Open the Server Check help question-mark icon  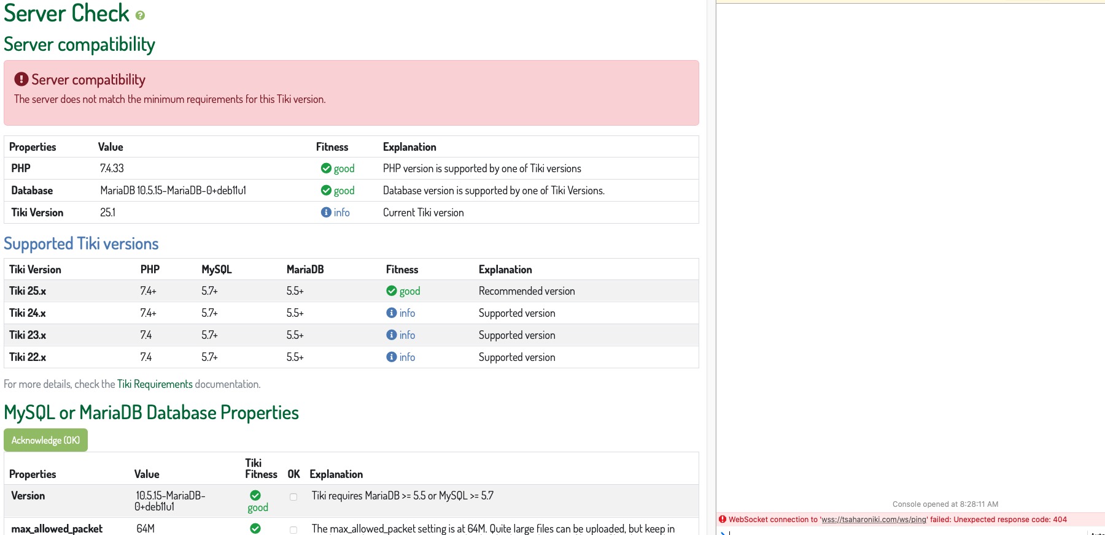(140, 15)
